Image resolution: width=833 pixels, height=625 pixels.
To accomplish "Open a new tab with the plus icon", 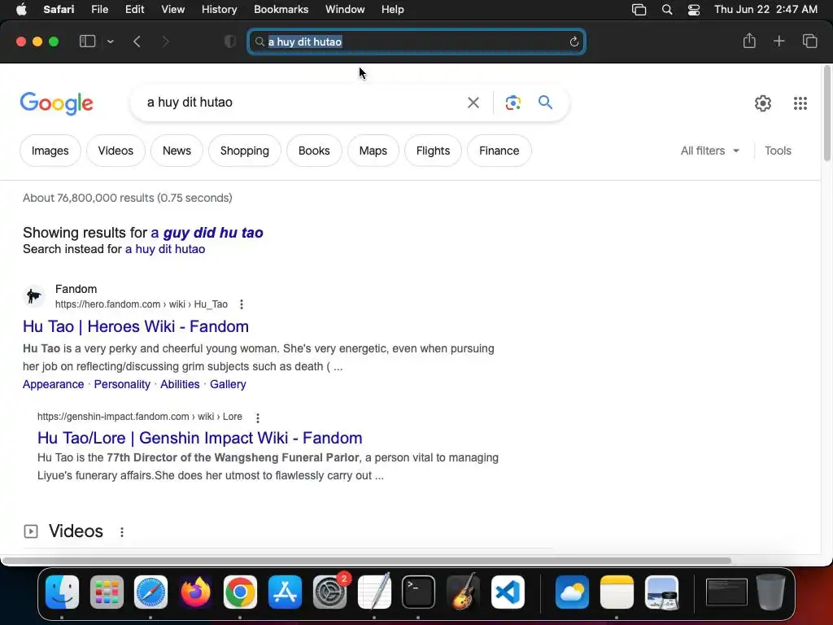I will pyautogui.click(x=778, y=41).
